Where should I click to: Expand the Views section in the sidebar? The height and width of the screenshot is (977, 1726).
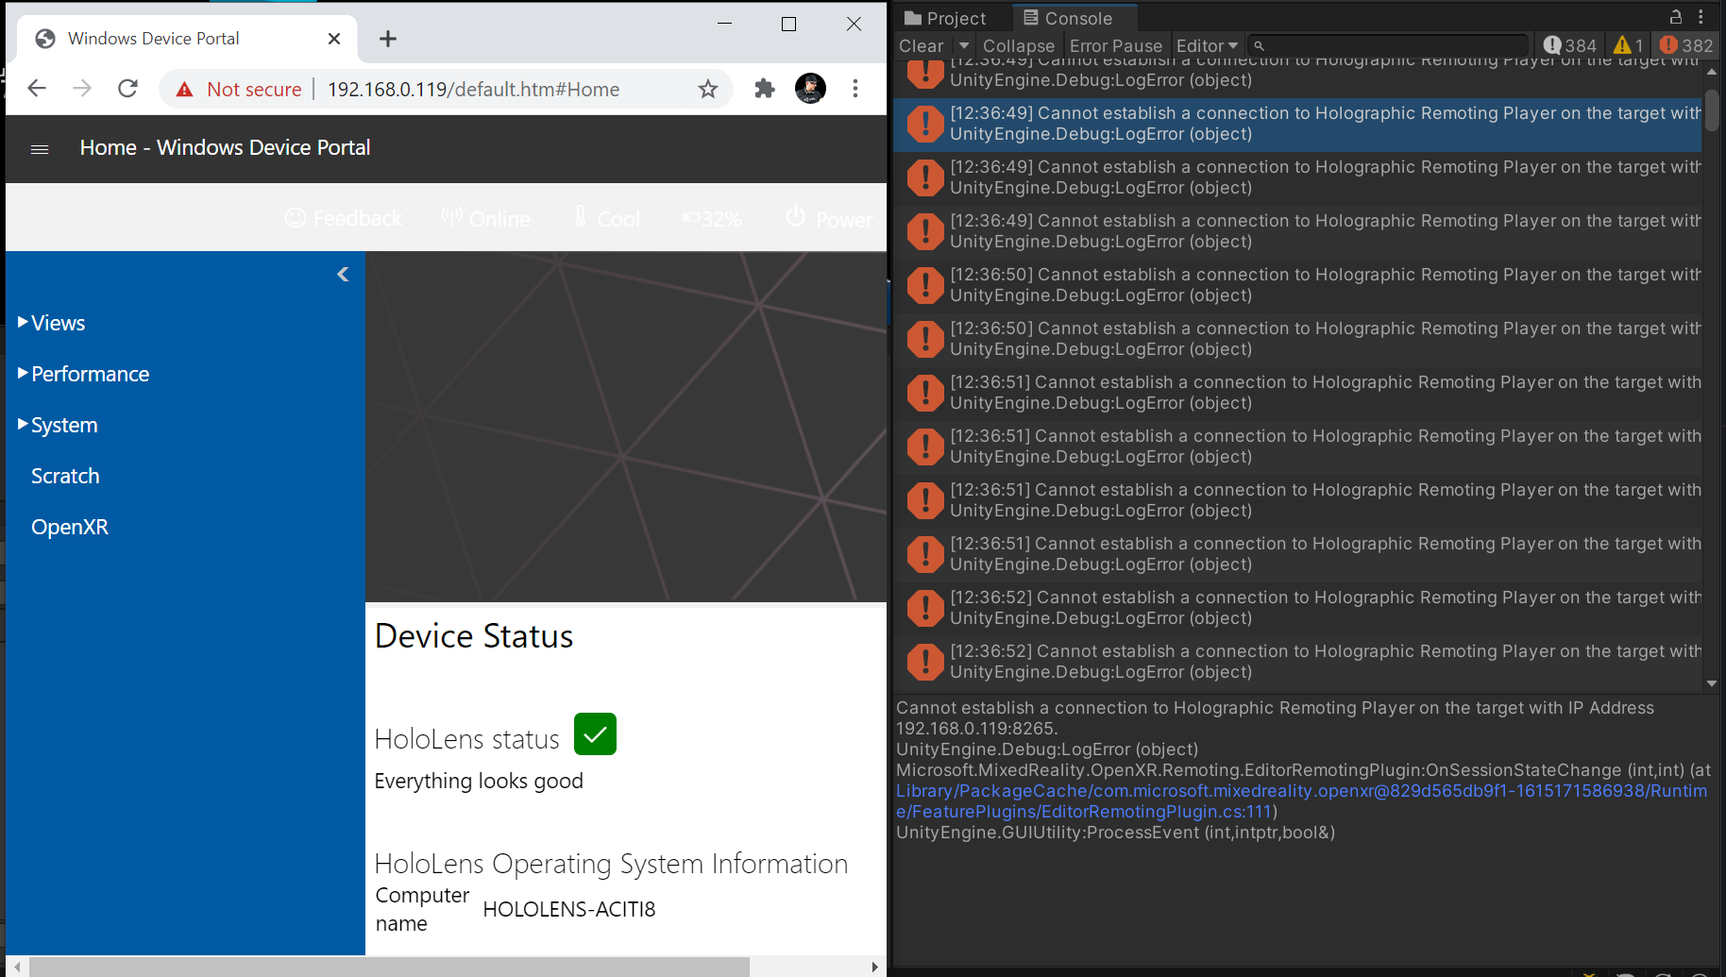[x=52, y=322]
